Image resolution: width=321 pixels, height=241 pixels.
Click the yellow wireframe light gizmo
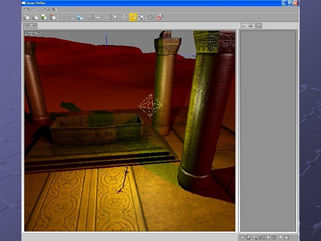[150, 105]
